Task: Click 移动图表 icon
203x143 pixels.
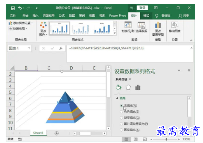Action: tap(175, 27)
